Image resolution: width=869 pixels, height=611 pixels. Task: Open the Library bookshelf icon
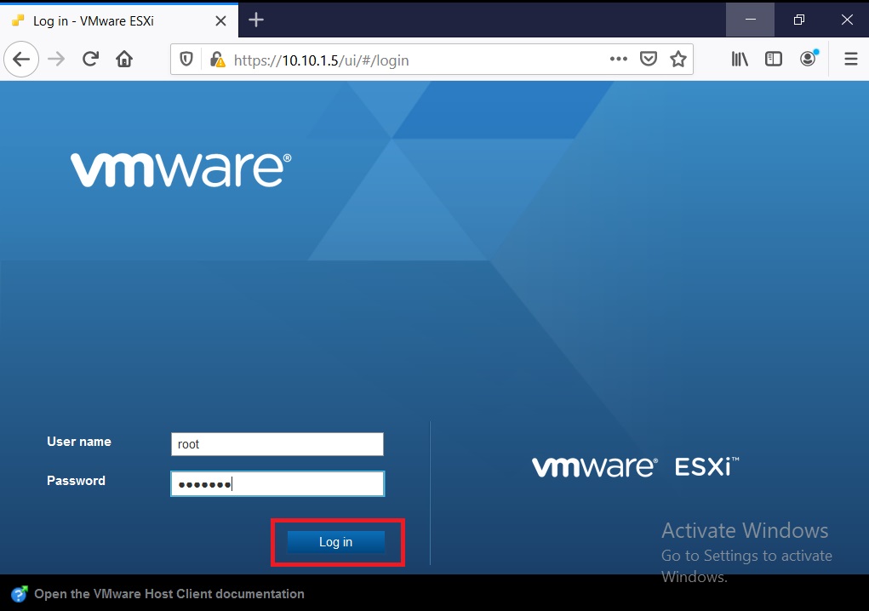[x=740, y=59]
